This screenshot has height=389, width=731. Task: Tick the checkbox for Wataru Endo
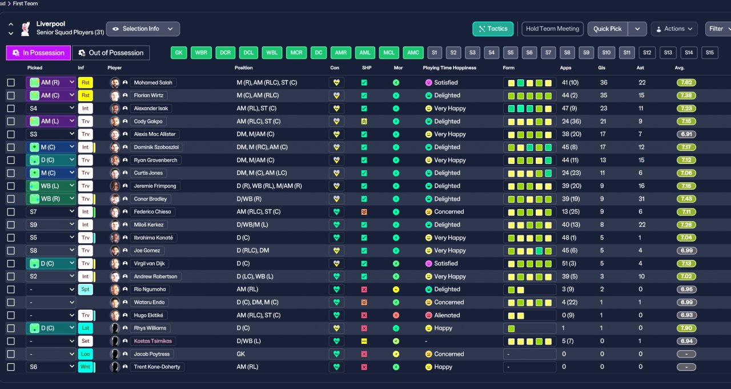click(11, 302)
